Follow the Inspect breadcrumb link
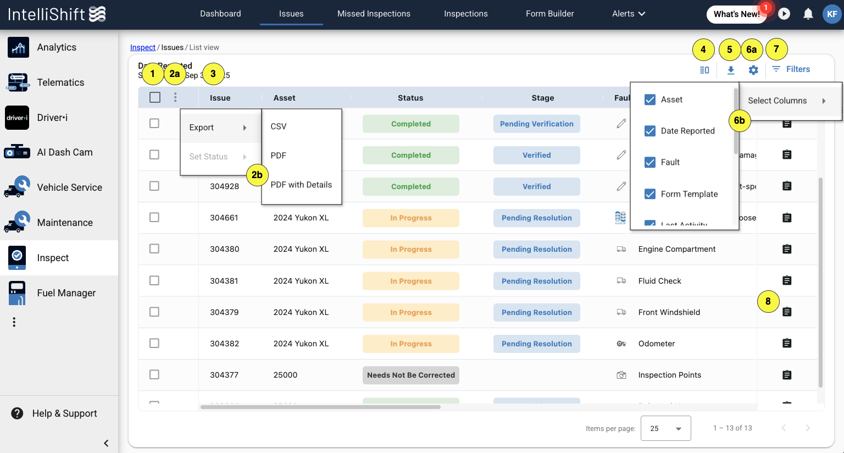Screen dimensions: 844x453 coord(143,47)
